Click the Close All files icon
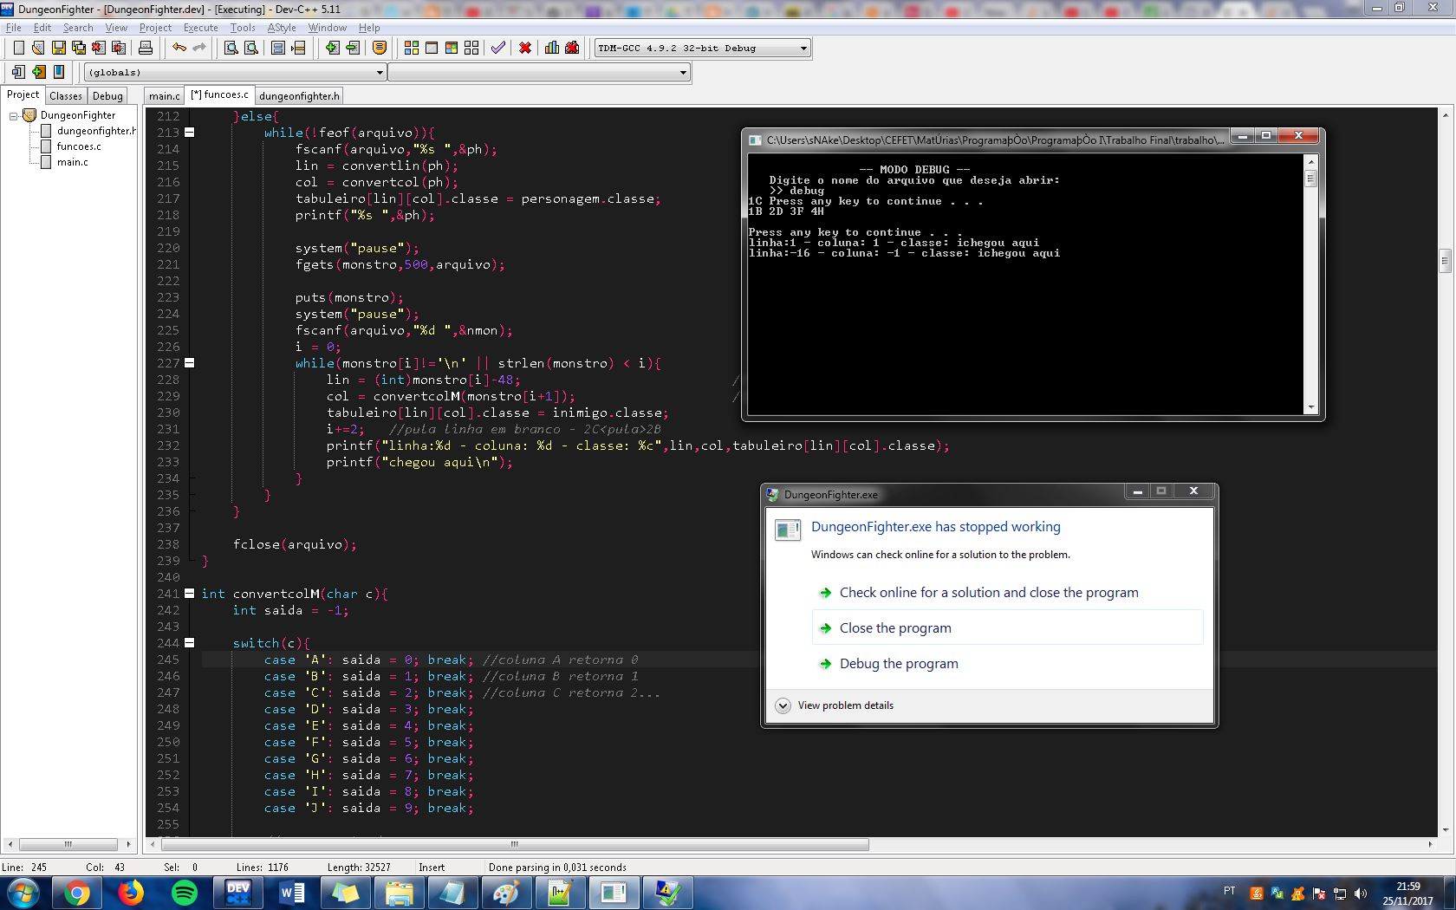 (119, 48)
